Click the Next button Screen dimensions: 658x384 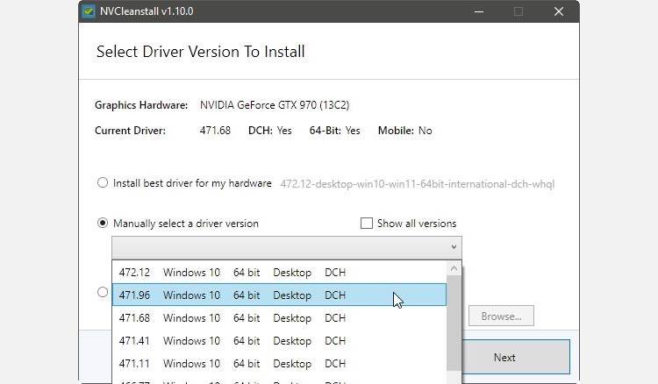[504, 357]
